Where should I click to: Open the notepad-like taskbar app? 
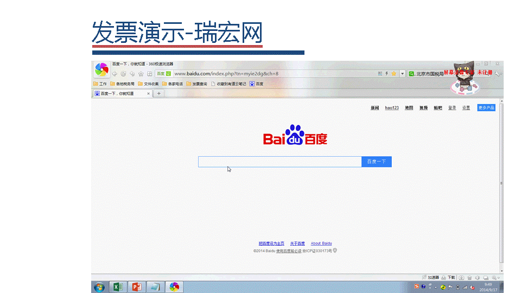(156, 287)
